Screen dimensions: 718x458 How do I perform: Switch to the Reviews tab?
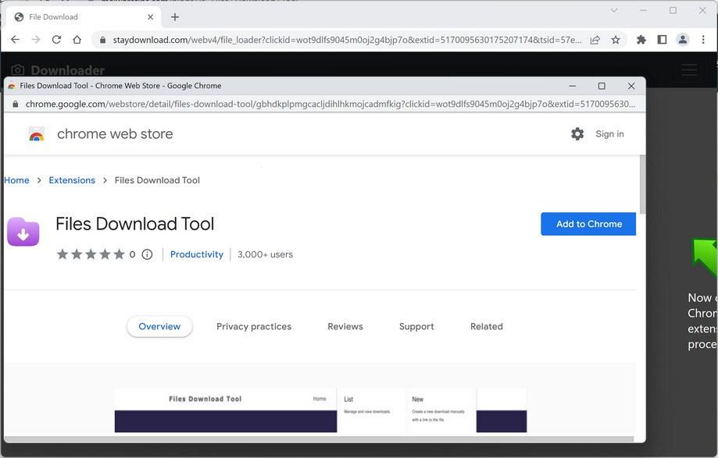(x=345, y=326)
